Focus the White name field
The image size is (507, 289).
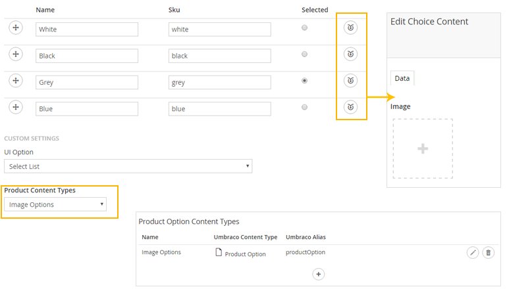[87, 30]
